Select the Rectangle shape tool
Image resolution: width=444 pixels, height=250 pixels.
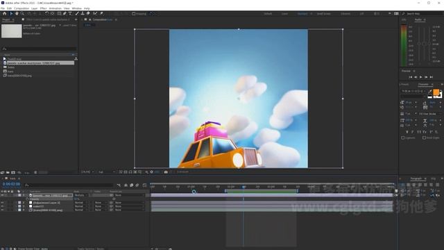point(59,13)
